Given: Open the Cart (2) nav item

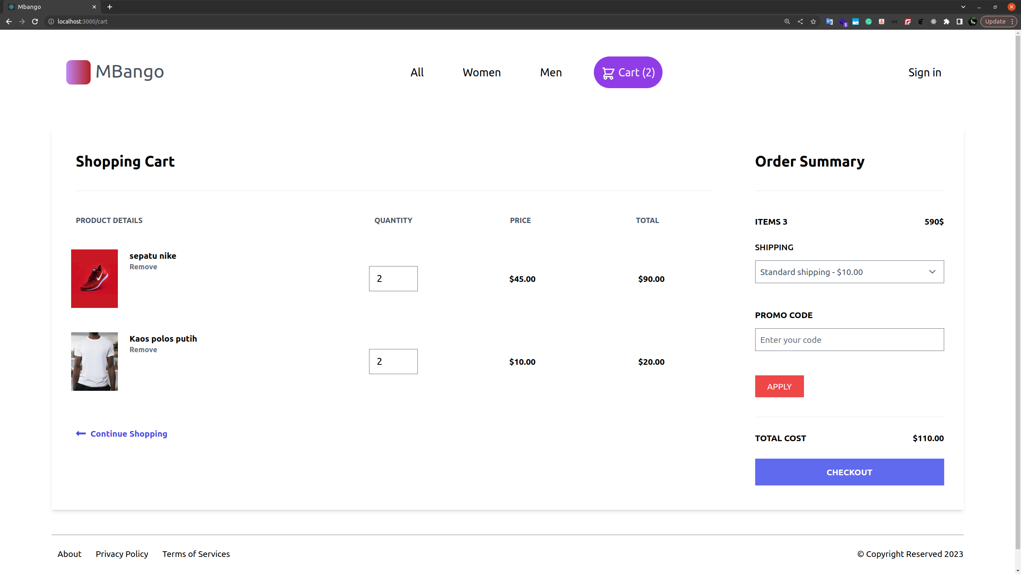Looking at the screenshot, I should pyautogui.click(x=628, y=72).
